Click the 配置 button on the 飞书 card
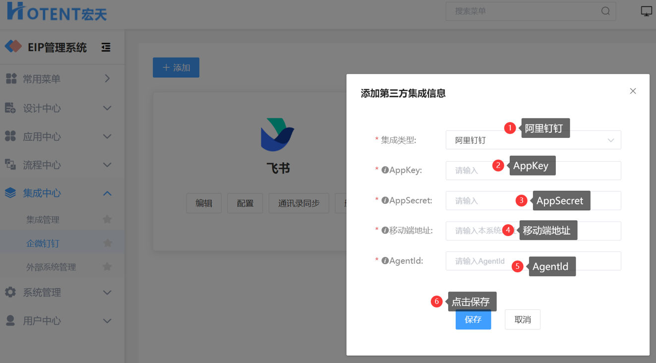This screenshot has width=656, height=363. [245, 203]
